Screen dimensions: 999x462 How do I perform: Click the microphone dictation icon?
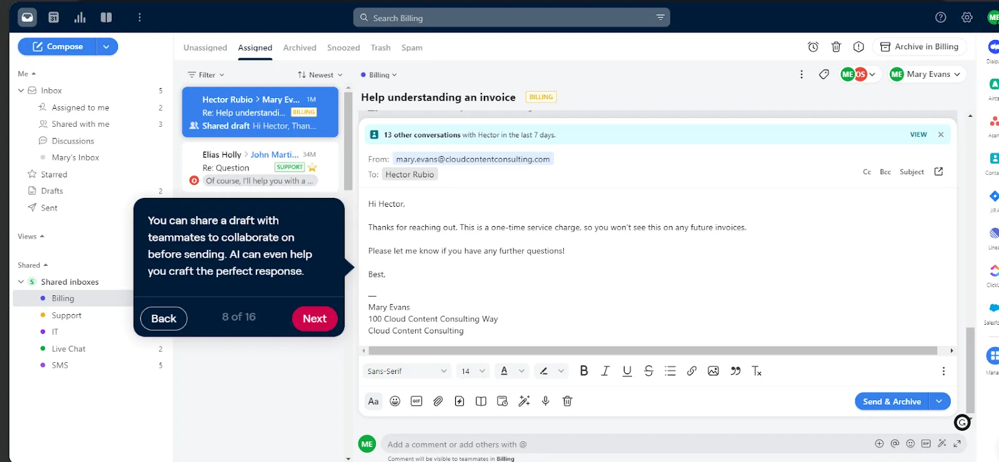546,401
